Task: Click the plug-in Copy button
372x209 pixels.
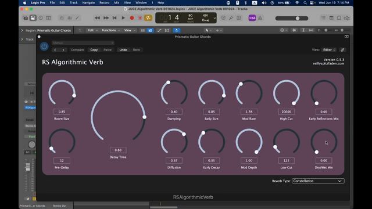Action: coord(94,50)
